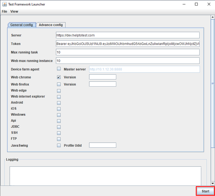Screen dimensions: 215x196
Task: Select the General config tab
Action: 22,25
